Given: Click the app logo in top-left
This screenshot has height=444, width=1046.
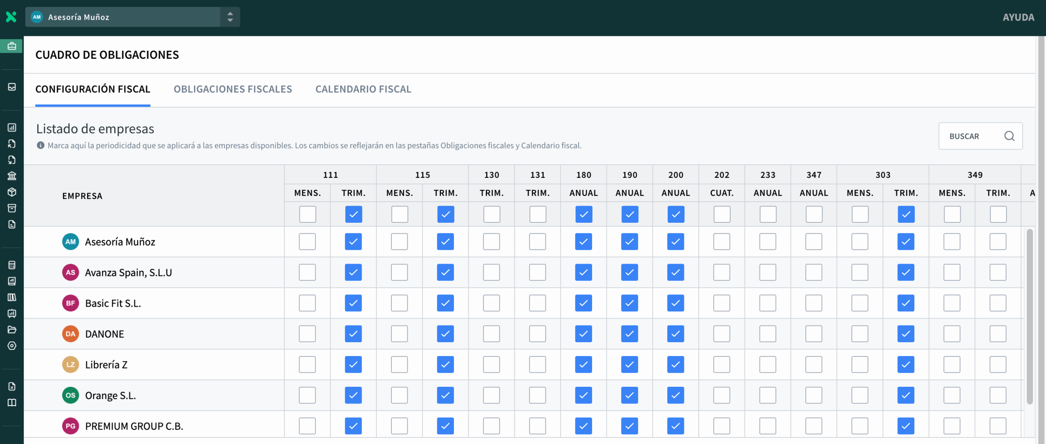Looking at the screenshot, I should point(11,17).
